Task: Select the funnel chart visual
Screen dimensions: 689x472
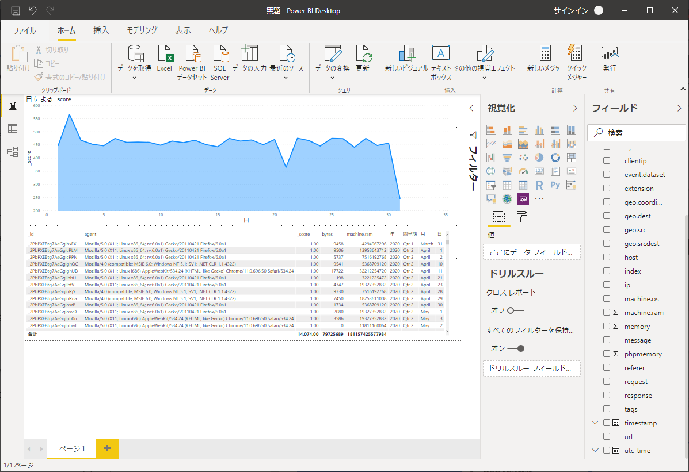Action: [507, 157]
